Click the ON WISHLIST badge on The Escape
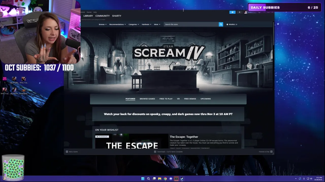 [x=102, y=136]
